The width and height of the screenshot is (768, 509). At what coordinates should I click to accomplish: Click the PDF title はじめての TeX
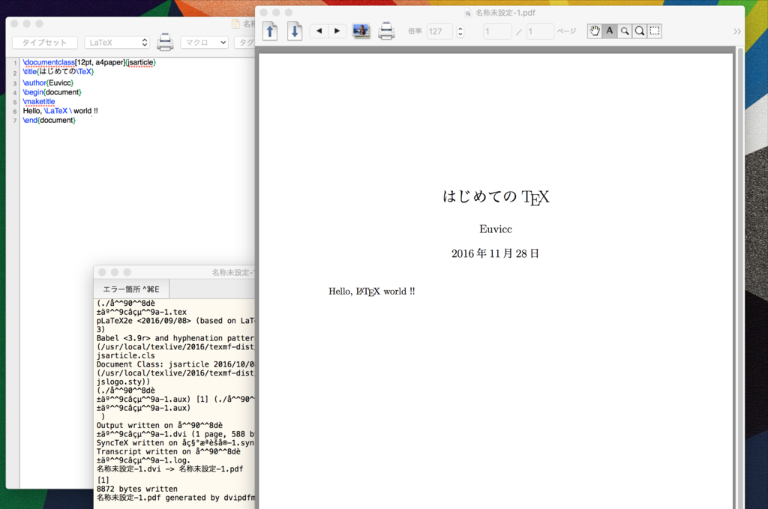click(496, 196)
